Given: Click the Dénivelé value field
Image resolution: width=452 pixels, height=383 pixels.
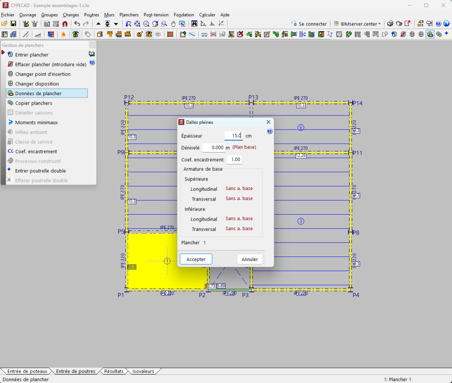Looking at the screenshot, I should pyautogui.click(x=213, y=148).
